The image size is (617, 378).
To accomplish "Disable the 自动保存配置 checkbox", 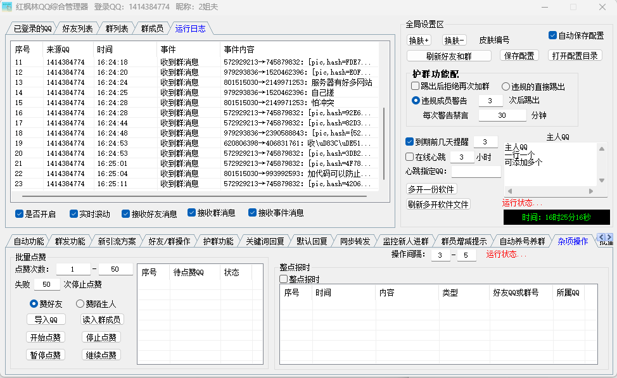I will [552, 35].
